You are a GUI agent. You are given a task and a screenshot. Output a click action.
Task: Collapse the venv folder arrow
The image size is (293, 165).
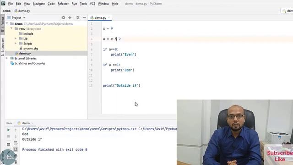[x=11, y=28]
